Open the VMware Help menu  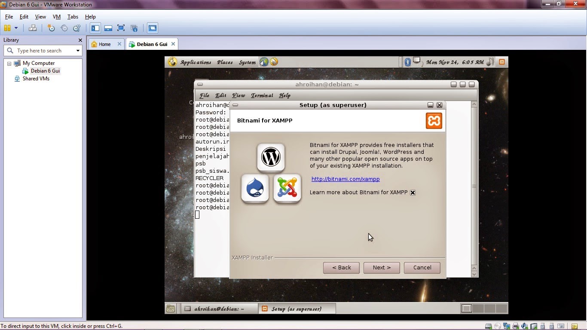click(90, 17)
